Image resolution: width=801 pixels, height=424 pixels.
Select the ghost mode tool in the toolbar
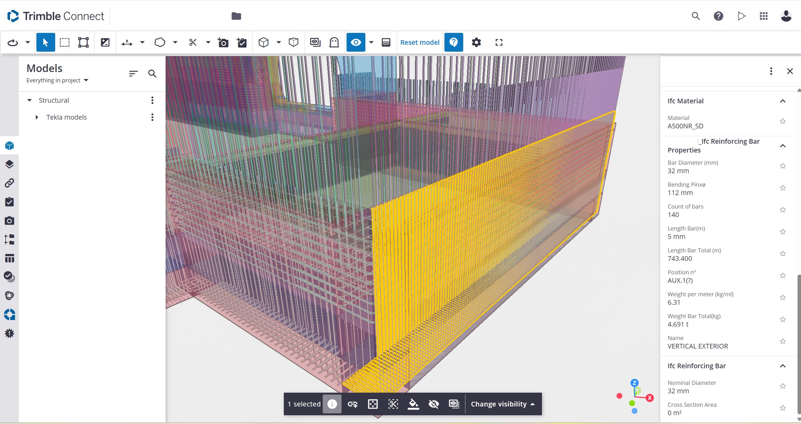333,42
